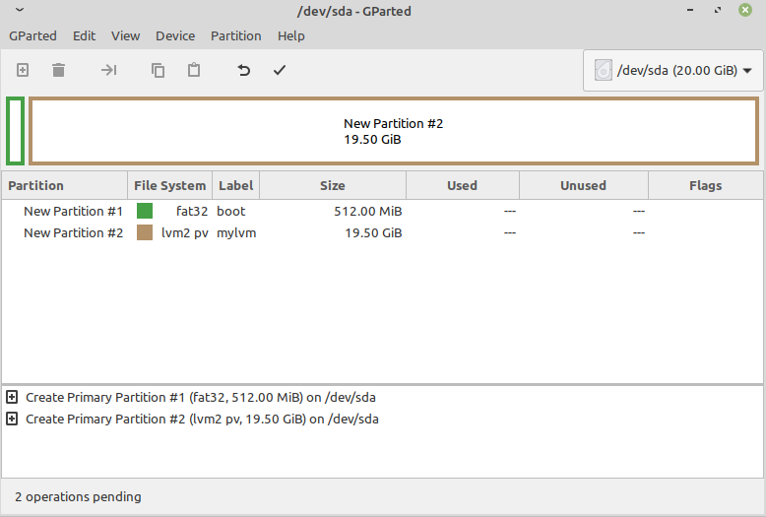The height and width of the screenshot is (517, 766).
Task: Expand the Create Primary Partition #2 operation
Action: coord(12,420)
